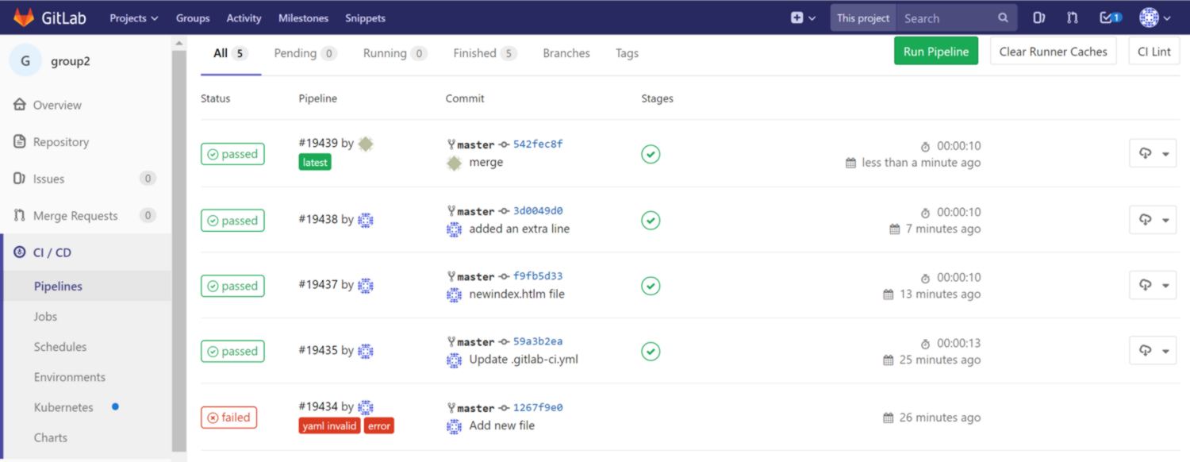This screenshot has height=462, width=1190.
Task: Click stage status icon for pipeline #19435
Action: [651, 351]
